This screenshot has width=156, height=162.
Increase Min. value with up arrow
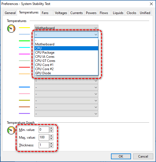click(x=51, y=128)
